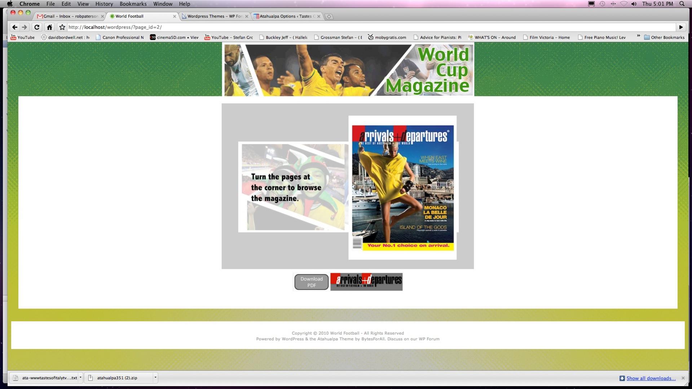Open the Grossman Stefan bookmark
The image size is (692, 389).
pos(338,37)
